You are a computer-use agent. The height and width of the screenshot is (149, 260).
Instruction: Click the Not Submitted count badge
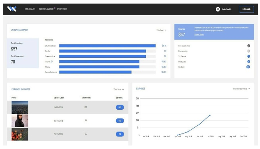[248, 46]
